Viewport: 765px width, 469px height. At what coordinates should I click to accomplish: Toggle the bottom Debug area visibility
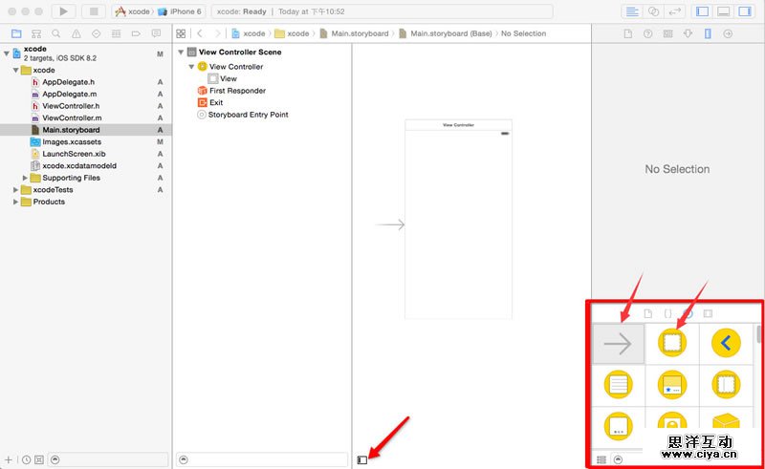click(x=724, y=11)
